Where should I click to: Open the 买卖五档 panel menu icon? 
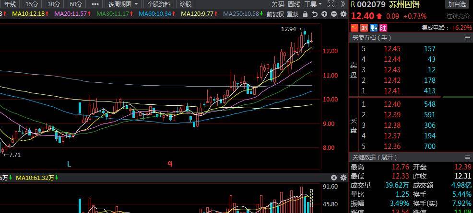coord(468,37)
